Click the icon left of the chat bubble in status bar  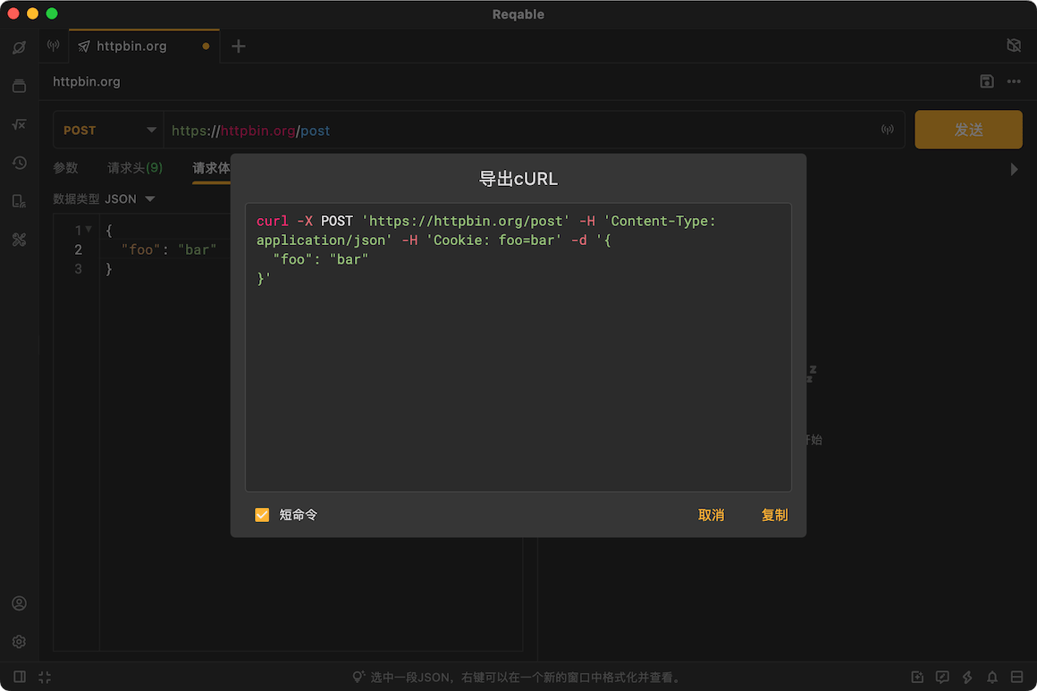point(917,677)
